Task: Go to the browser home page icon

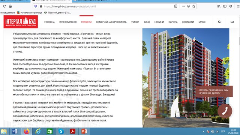Action: click(x=10, y=6)
